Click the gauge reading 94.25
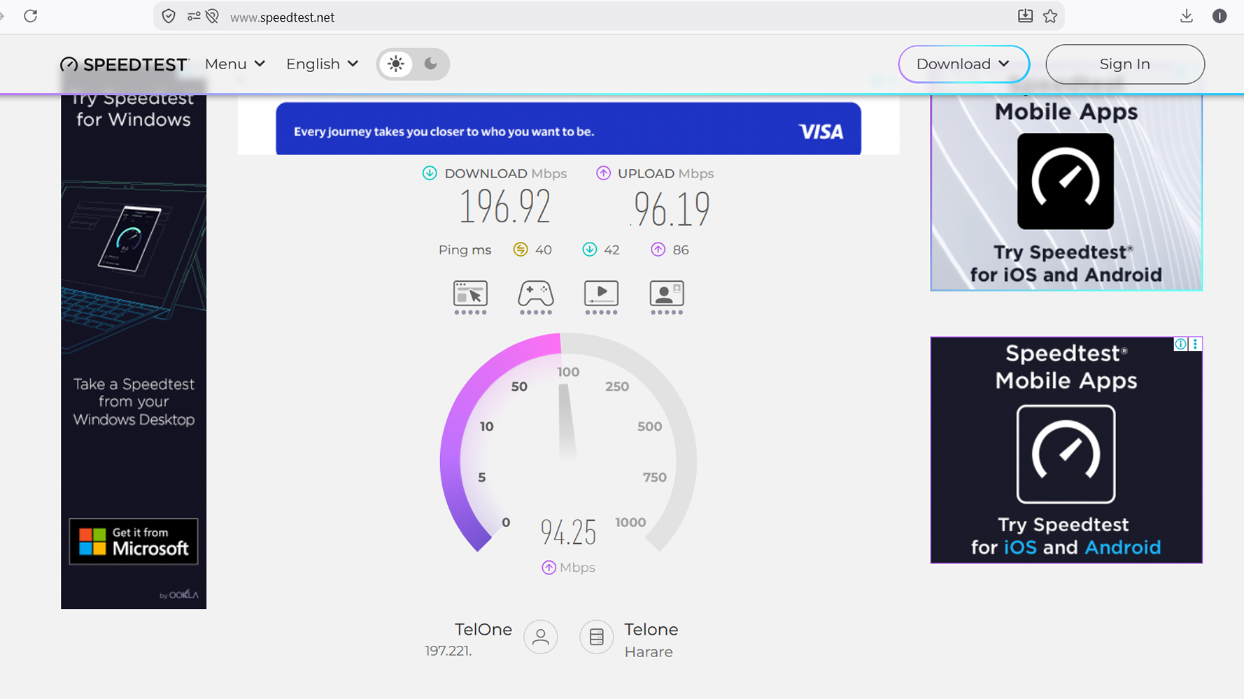Viewport: 1244px width, 699px height. click(568, 533)
